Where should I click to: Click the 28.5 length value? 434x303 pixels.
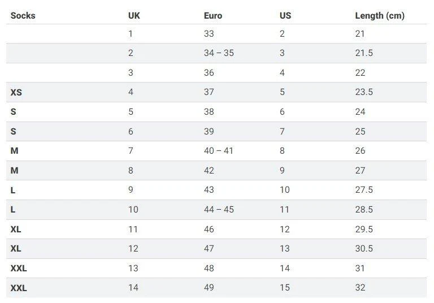(364, 210)
